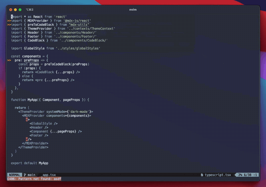The image size is (266, 187).
Task: Click the git branch icon beside main
Action: point(25,175)
